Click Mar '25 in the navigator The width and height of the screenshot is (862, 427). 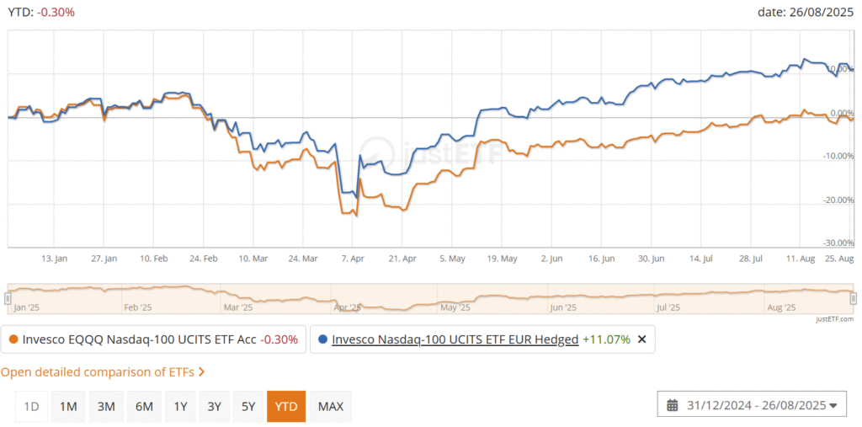(x=239, y=307)
